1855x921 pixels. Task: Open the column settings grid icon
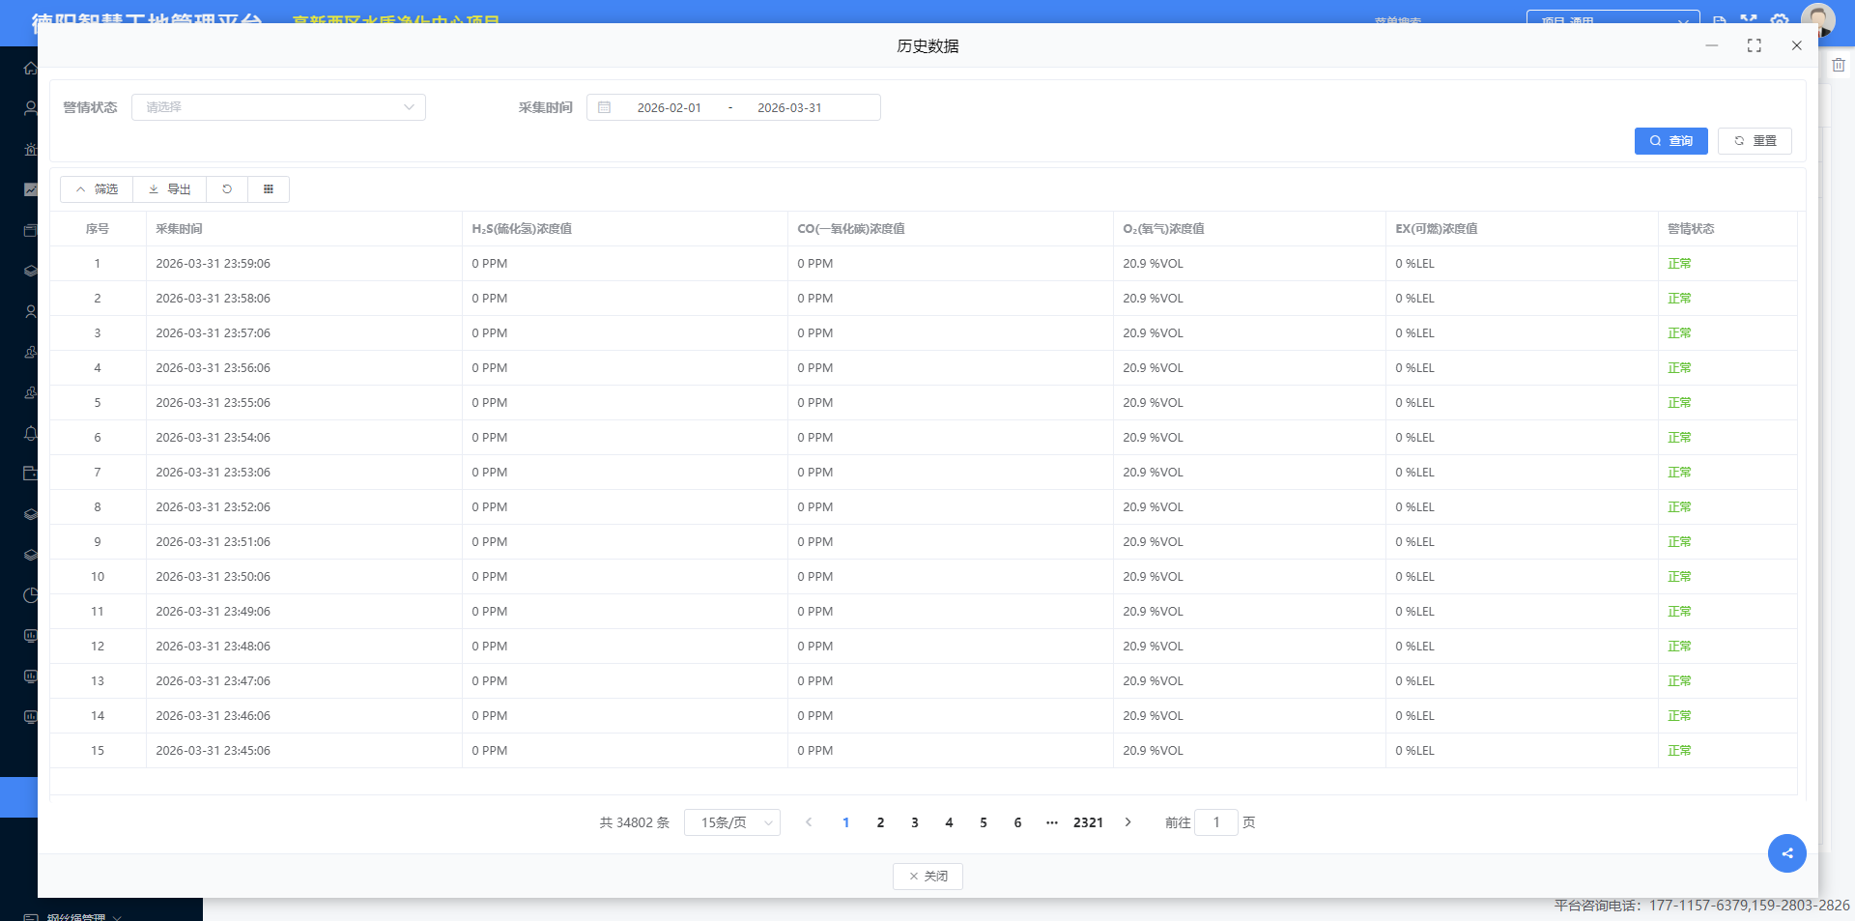tap(269, 189)
